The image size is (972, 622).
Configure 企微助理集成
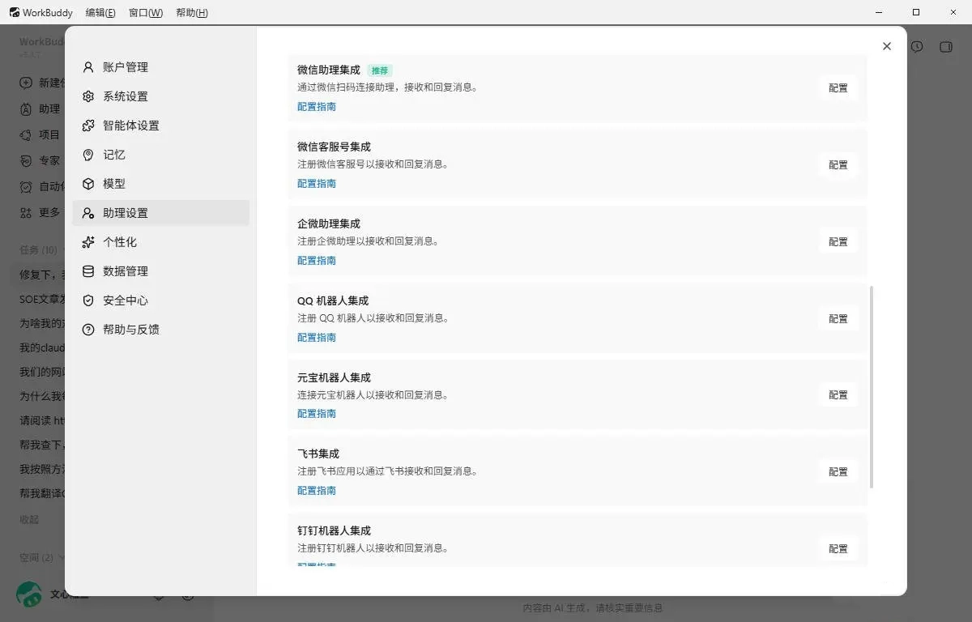point(838,242)
